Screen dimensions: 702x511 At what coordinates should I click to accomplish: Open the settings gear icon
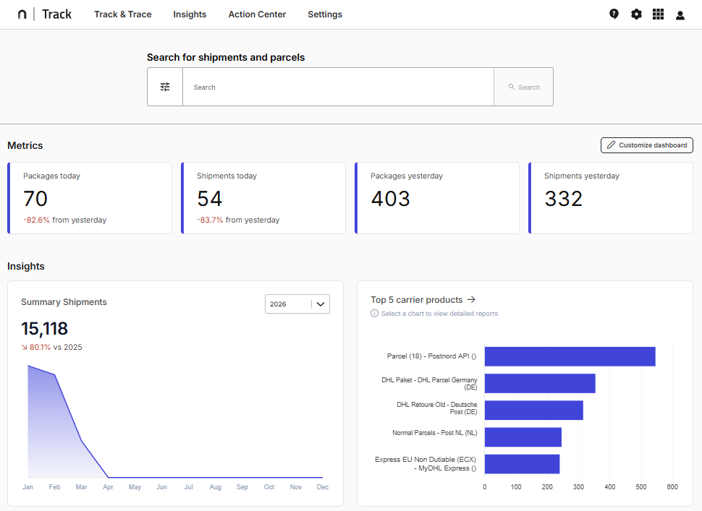636,14
